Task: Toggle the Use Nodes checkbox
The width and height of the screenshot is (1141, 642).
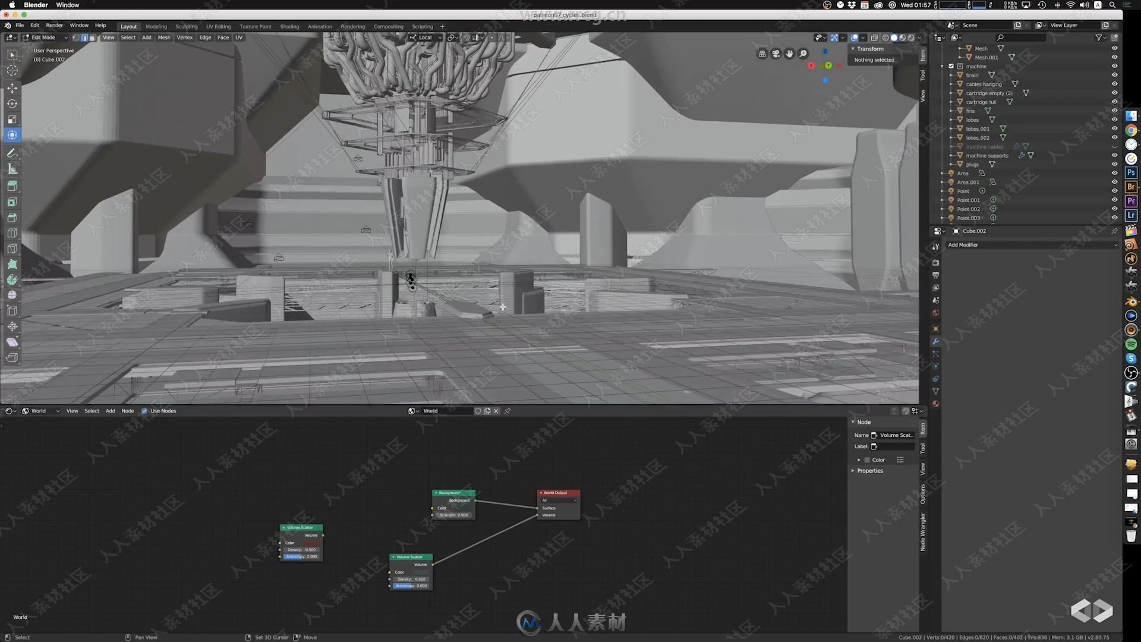Action: [144, 411]
